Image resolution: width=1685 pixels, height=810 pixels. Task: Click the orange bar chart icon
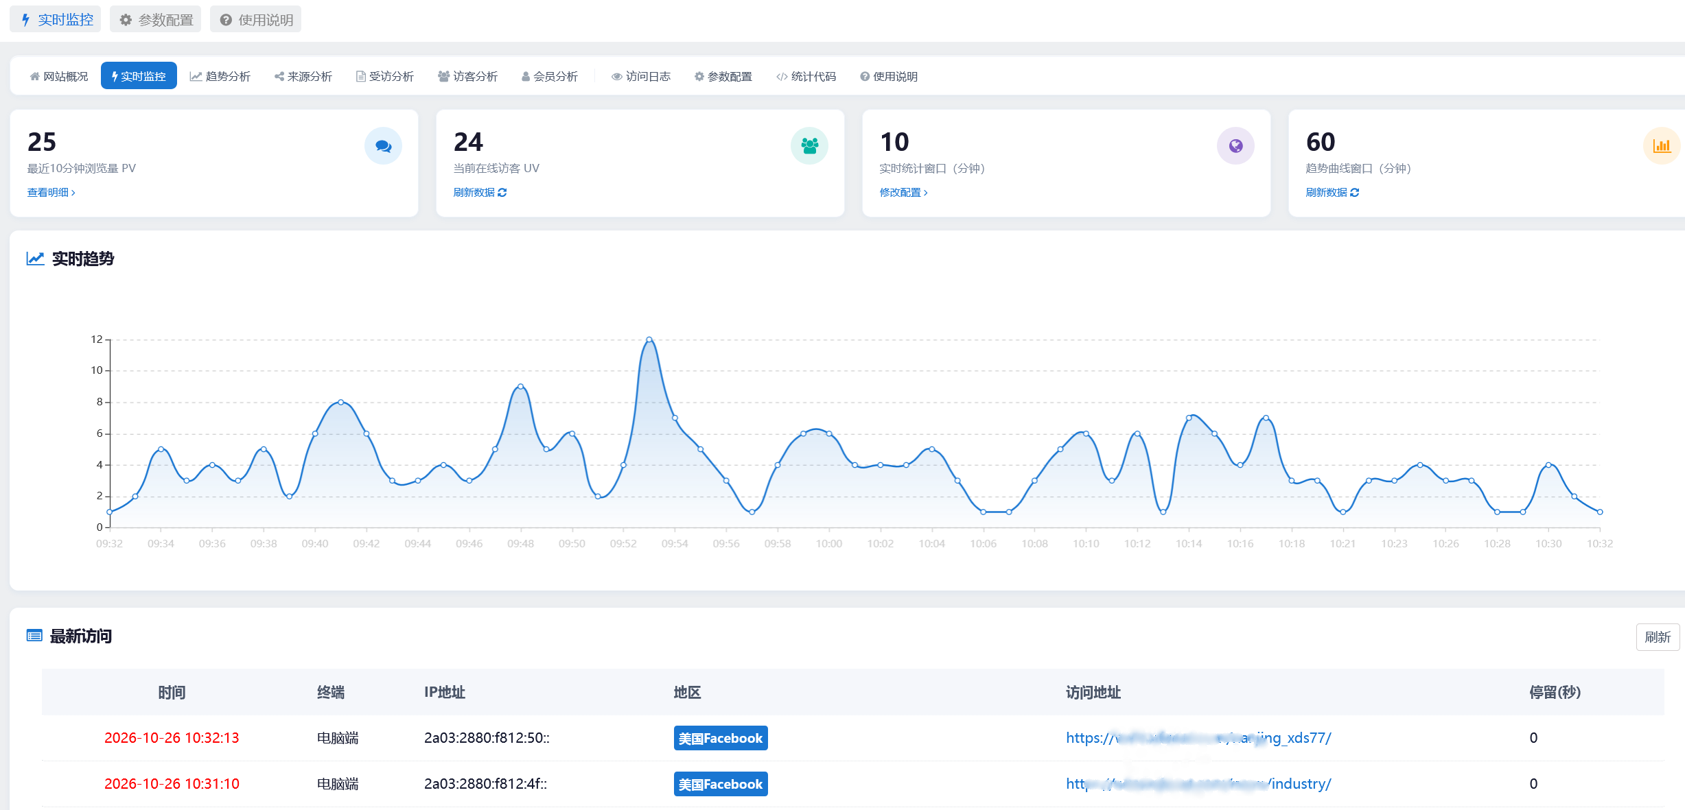[x=1662, y=145]
